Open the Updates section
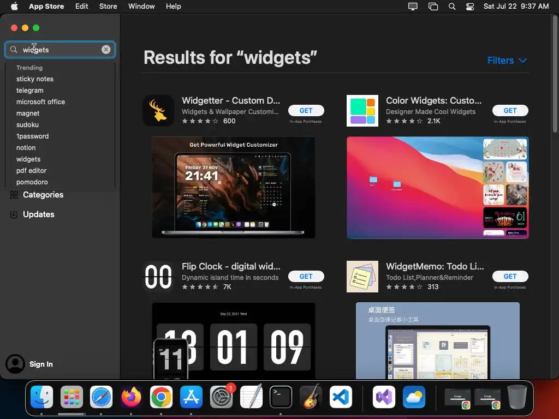559x419 pixels. pyautogui.click(x=39, y=214)
